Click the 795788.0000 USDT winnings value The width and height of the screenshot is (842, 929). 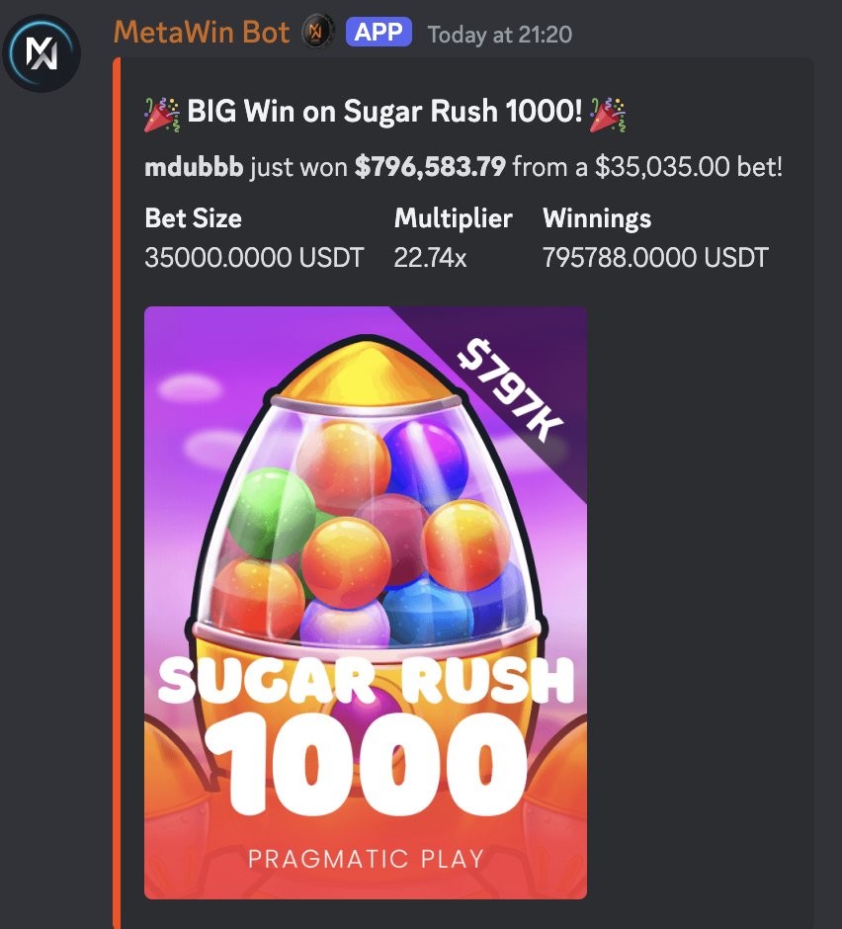pyautogui.click(x=655, y=258)
